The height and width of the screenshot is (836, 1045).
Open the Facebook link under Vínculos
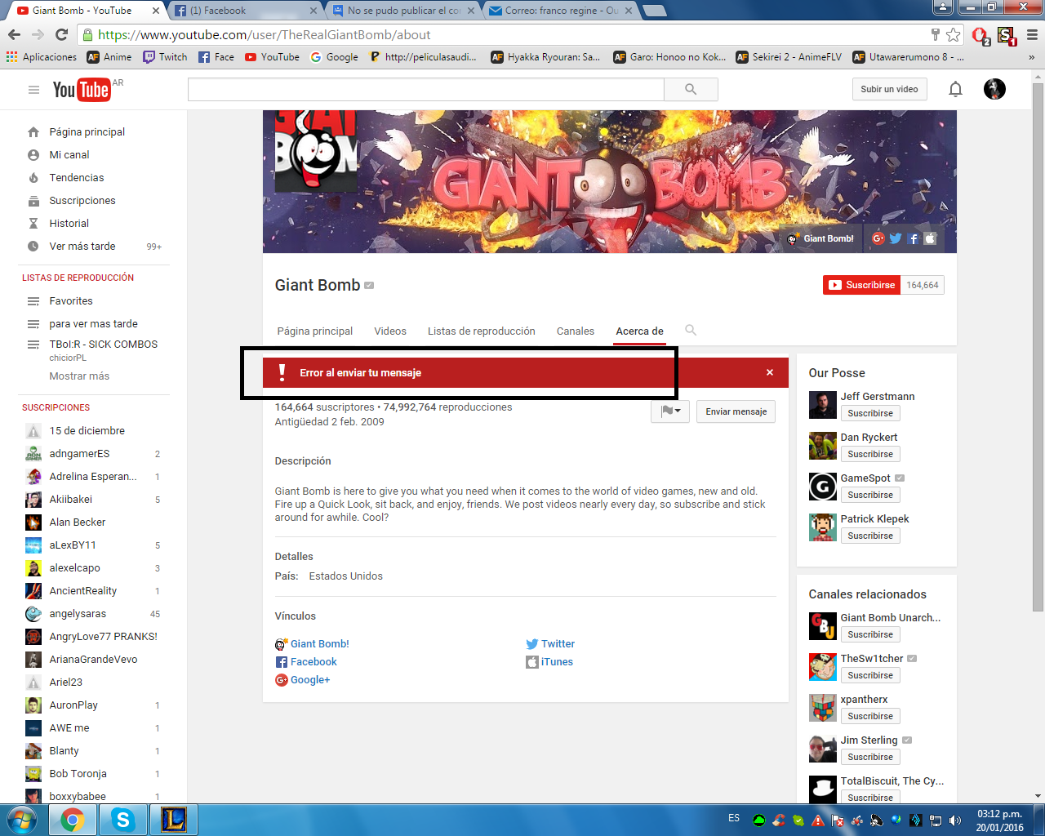pos(313,661)
